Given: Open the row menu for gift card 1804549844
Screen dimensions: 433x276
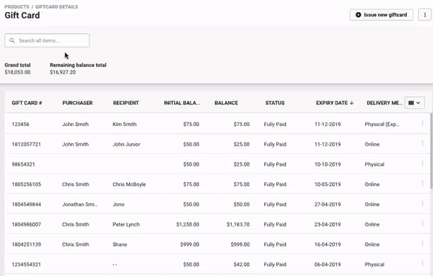Looking at the screenshot, I should 422,203.
